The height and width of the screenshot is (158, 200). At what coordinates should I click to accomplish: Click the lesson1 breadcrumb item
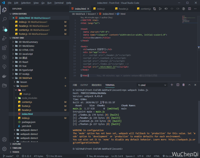pos(92,14)
